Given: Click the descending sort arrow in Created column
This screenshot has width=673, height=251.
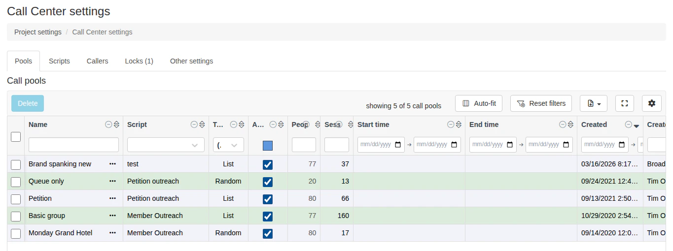Looking at the screenshot, I should 637,125.
